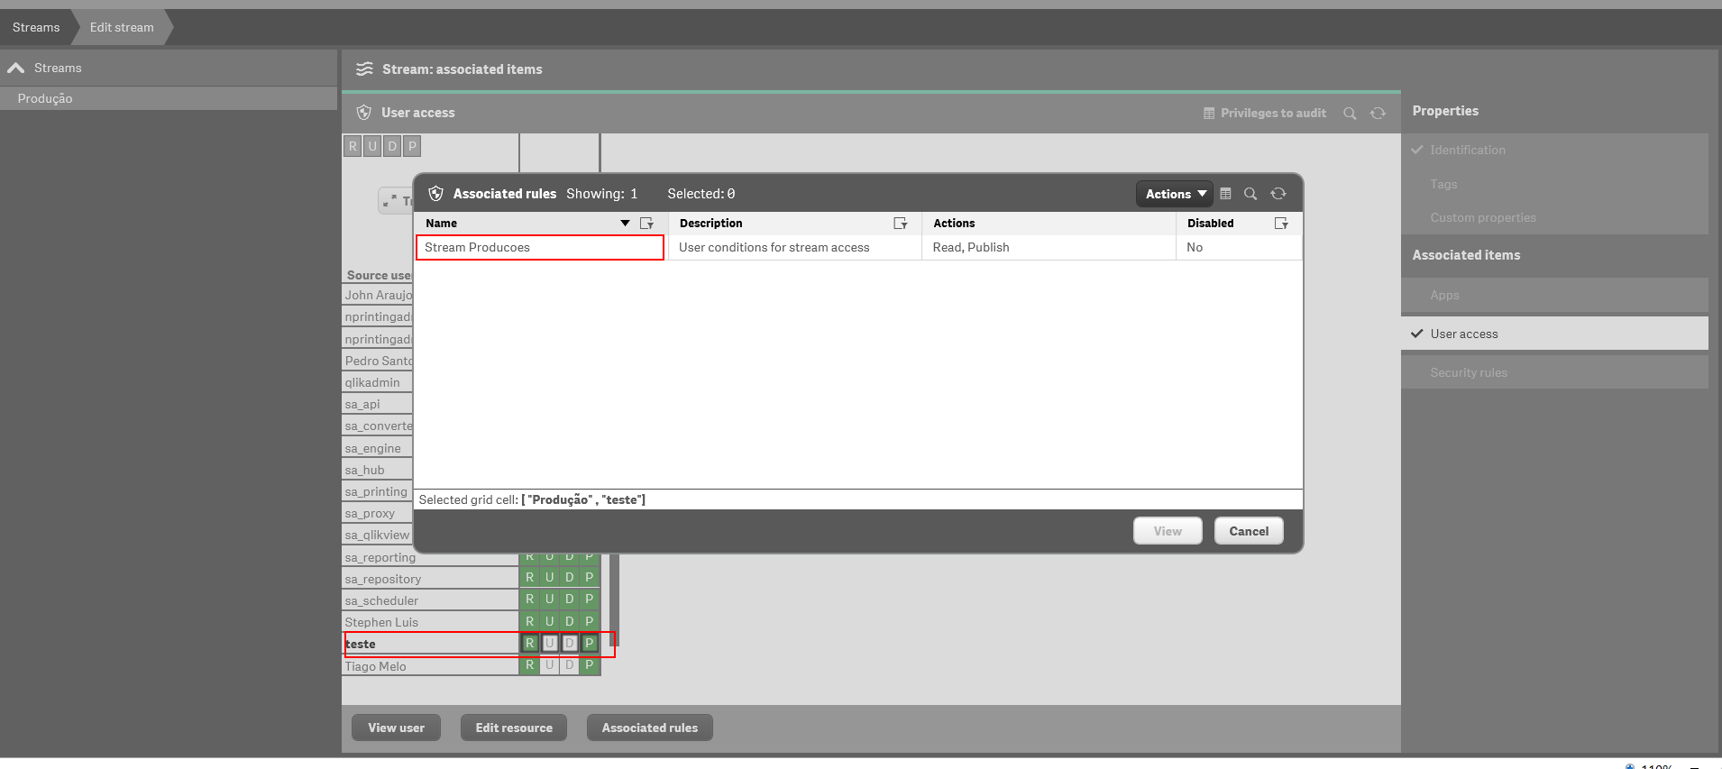This screenshot has height=769, width=1722.
Task: Toggle the P legend filter box
Action: point(412,146)
